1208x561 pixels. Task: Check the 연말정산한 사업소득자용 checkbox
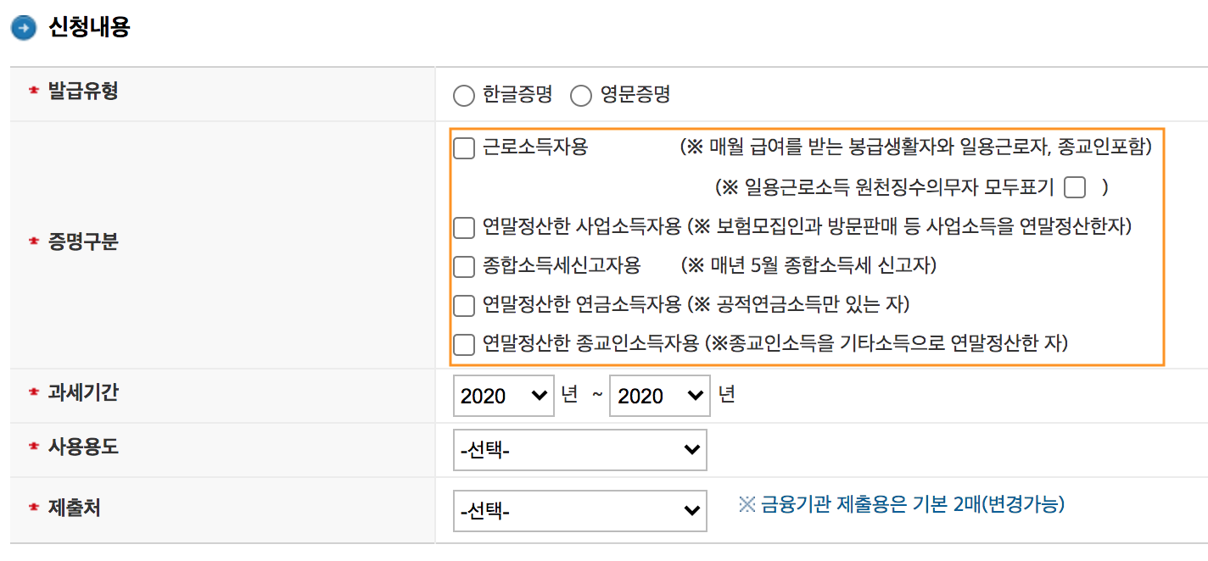coord(464,227)
